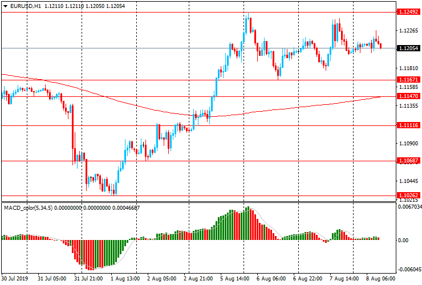Click the 31 Jul 05:00 time axis label
Screen dimensions: 422x285
pyautogui.click(x=52, y=279)
